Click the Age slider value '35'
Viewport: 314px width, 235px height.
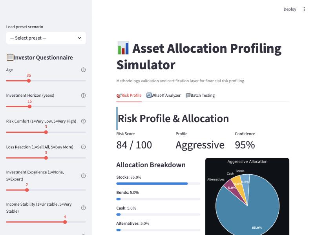pos(29,75)
